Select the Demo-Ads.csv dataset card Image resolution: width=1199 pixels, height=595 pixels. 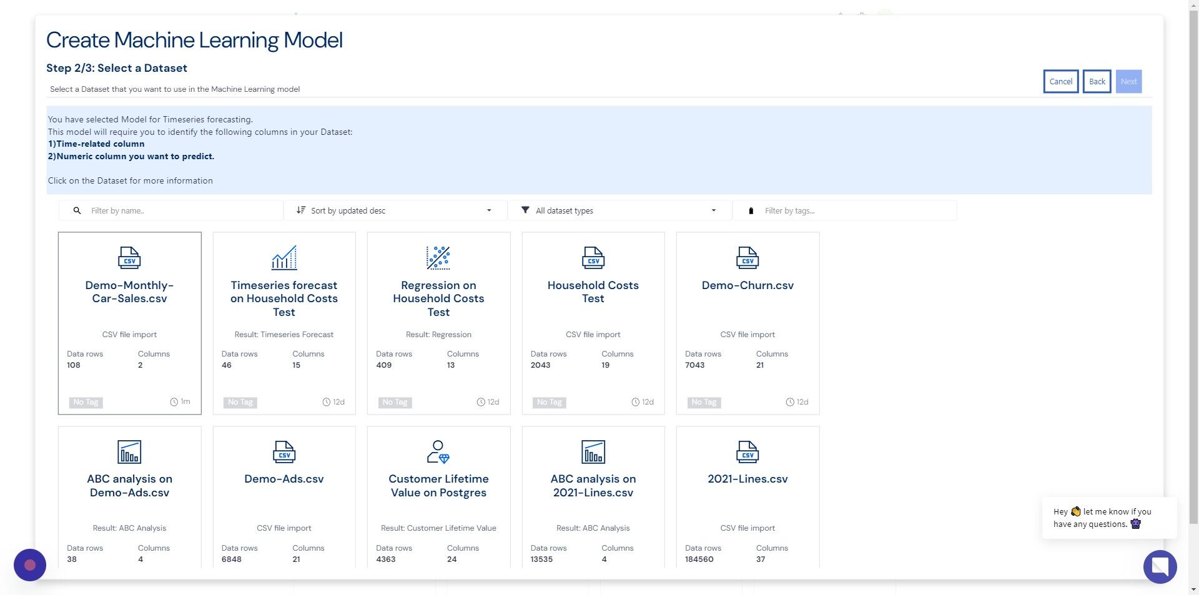(x=284, y=497)
